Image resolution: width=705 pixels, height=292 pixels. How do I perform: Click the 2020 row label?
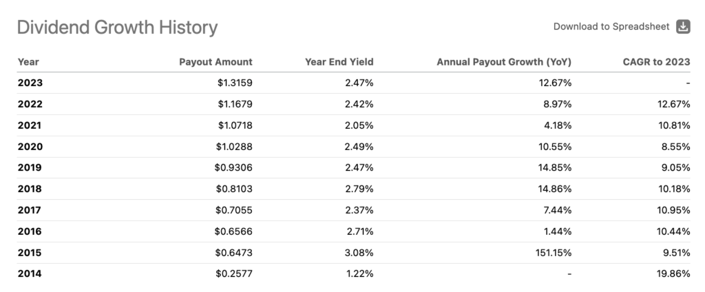point(30,147)
